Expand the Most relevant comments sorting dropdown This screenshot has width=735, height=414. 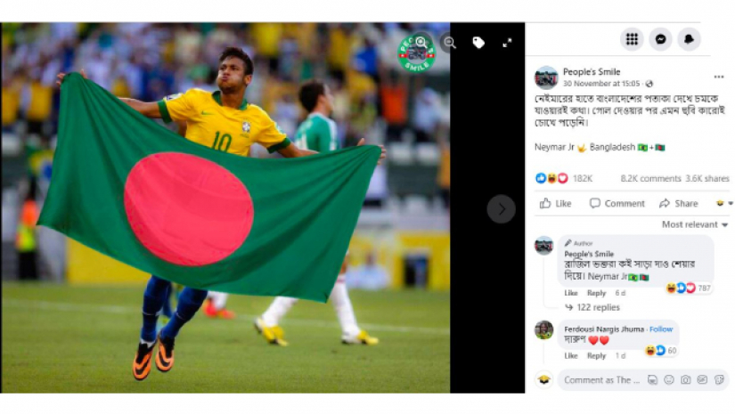point(695,224)
